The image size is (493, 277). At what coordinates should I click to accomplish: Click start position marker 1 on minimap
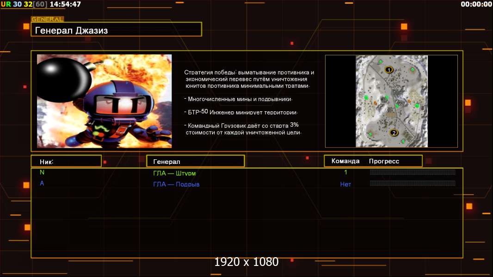[389, 70]
